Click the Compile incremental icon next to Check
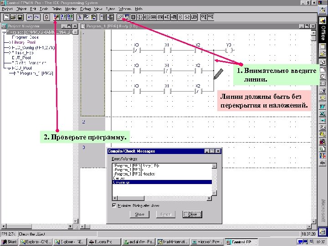 click(x=63, y=17)
